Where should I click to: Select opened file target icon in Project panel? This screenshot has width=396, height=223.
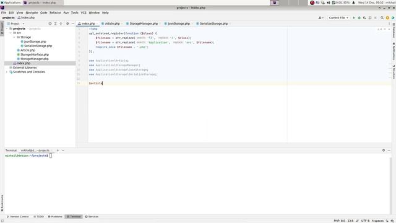tap(50, 24)
